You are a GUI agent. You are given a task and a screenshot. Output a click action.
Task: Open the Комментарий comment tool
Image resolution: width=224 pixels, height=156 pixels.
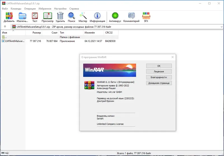pyautogui.click(x=131, y=16)
